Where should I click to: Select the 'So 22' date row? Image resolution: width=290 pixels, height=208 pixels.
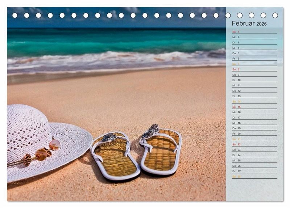[254, 144]
